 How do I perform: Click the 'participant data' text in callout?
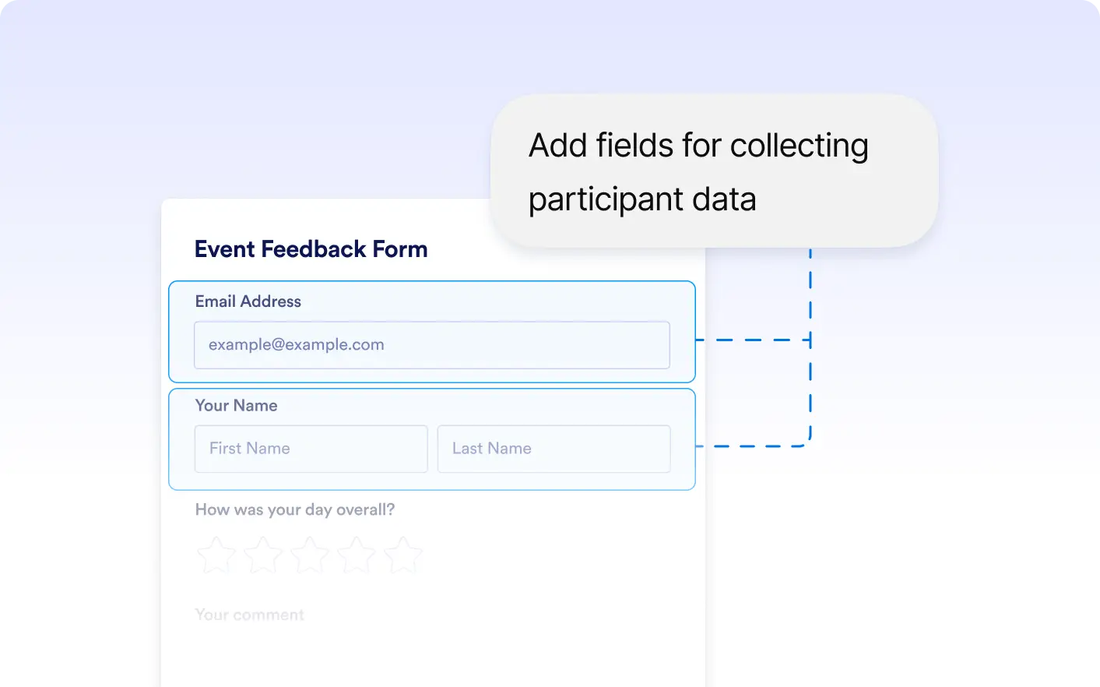click(642, 199)
